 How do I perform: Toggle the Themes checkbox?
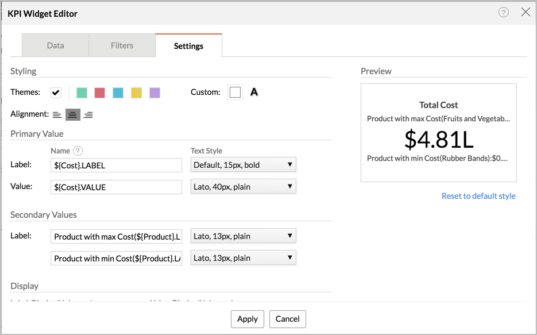pos(56,92)
